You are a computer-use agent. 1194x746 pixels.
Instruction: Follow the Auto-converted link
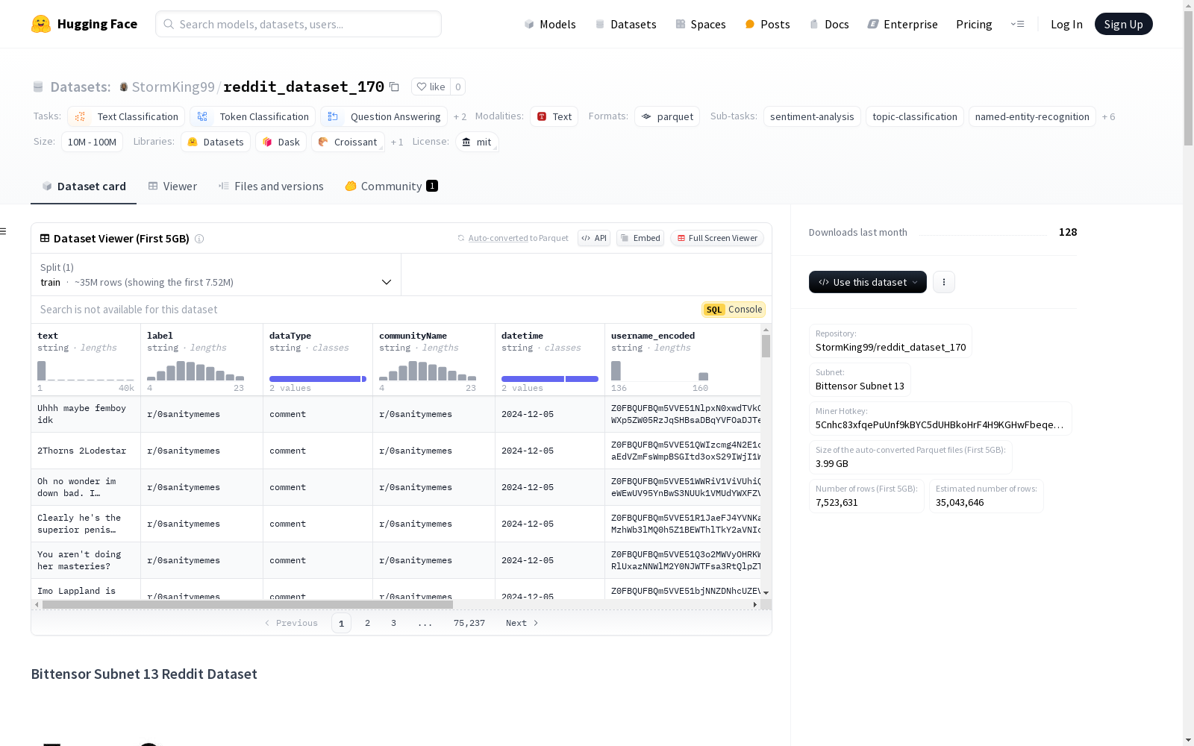[498, 239]
